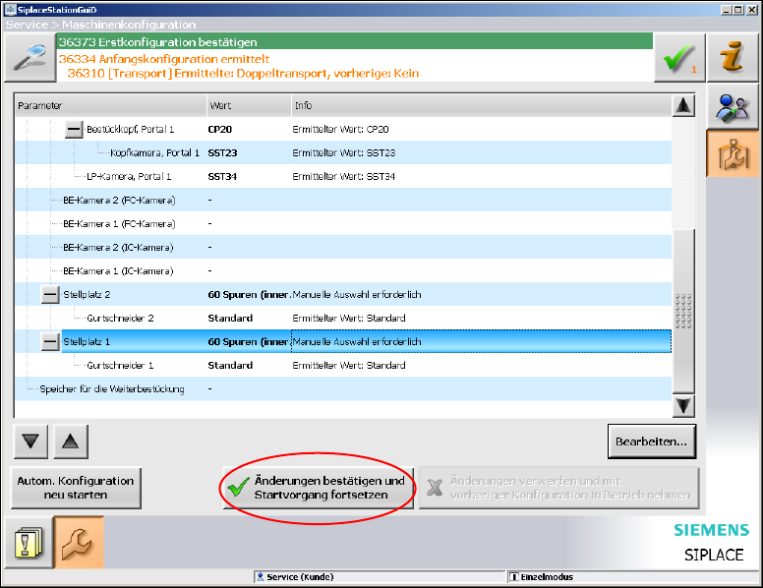Open the information 'i' panel
763x588 pixels.
(x=730, y=58)
